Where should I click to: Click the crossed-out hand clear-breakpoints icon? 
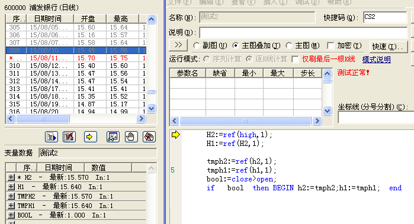(x=149, y=137)
